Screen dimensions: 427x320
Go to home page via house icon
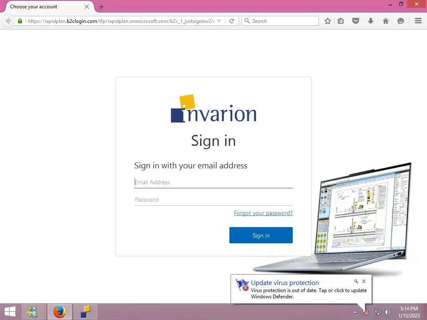click(x=386, y=21)
